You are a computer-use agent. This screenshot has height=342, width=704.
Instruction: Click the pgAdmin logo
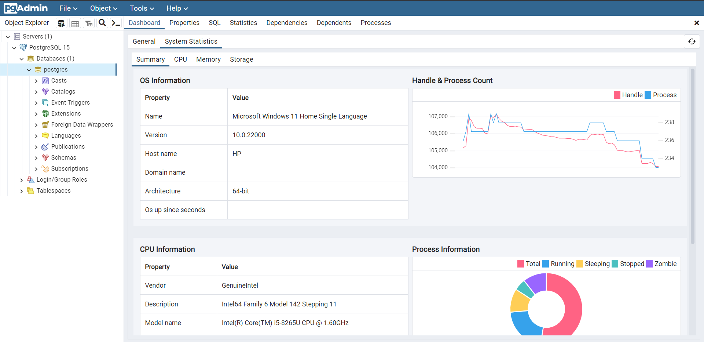tap(26, 8)
